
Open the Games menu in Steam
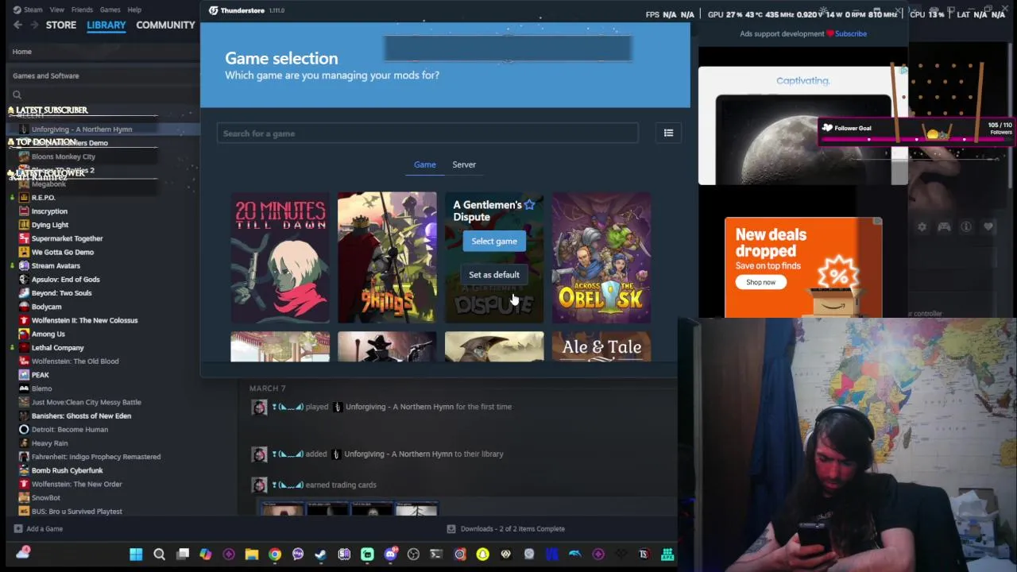tap(110, 10)
